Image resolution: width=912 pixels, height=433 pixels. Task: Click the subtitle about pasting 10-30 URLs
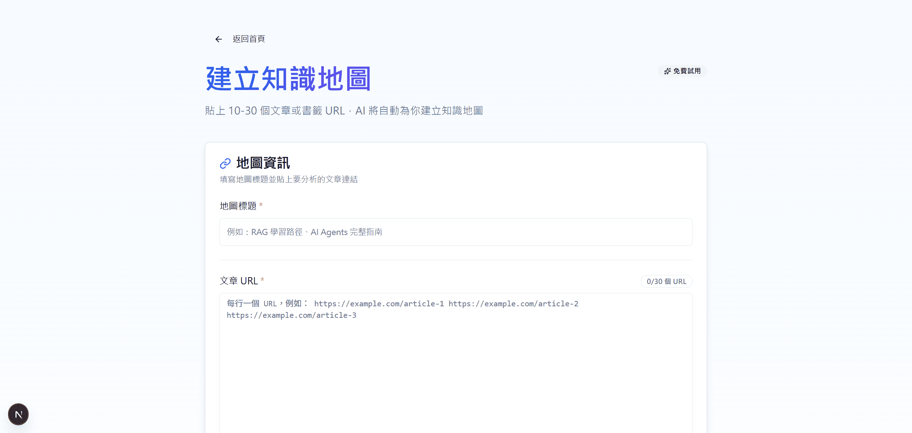pyautogui.click(x=344, y=111)
